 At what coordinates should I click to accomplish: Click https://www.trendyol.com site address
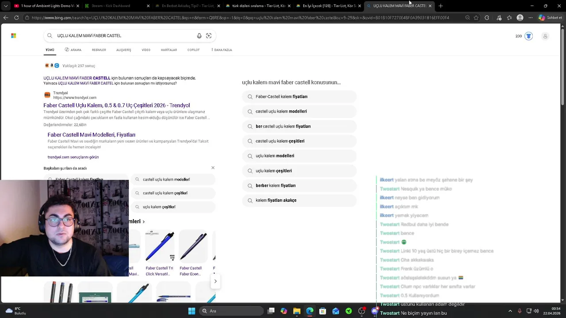(75, 98)
